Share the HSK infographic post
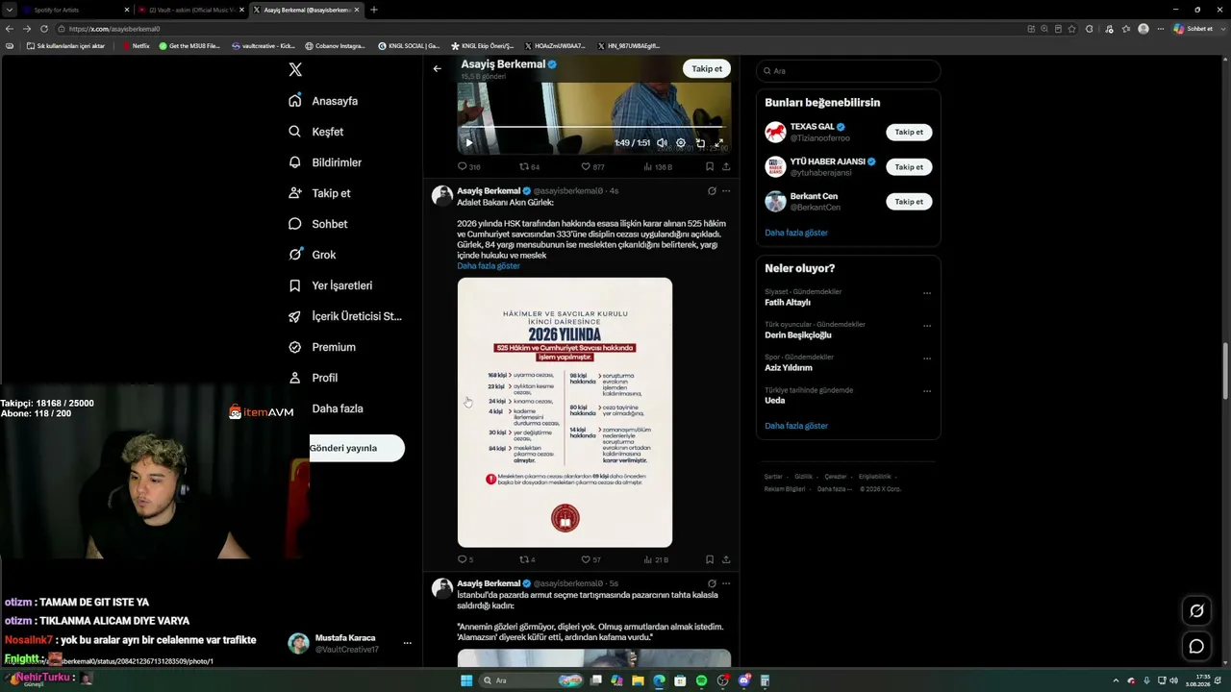Screen dimensions: 1231x692 726,559
